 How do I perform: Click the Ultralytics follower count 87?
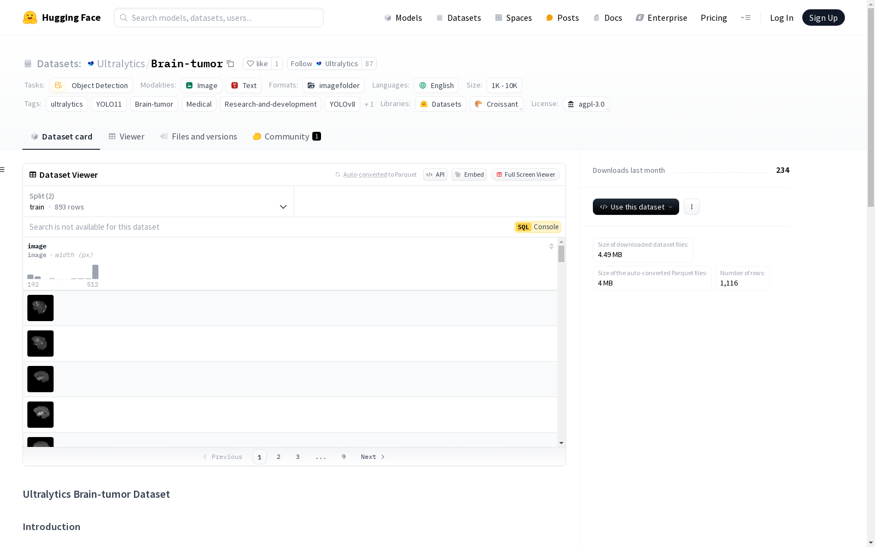coord(369,64)
